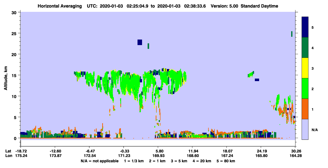Click the y-axis tick label 30
This screenshot has height=168, width=328.
click(14, 12)
